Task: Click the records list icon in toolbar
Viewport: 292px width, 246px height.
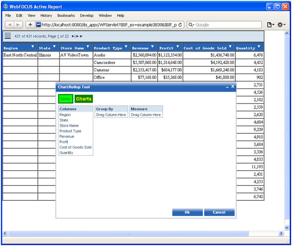Action: [x=7, y=36]
